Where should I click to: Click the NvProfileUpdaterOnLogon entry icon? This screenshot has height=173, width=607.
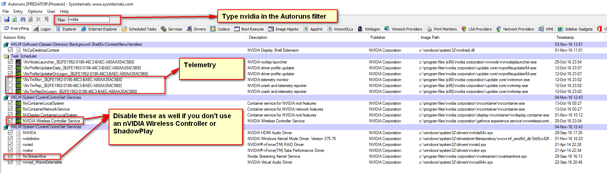click(18, 74)
